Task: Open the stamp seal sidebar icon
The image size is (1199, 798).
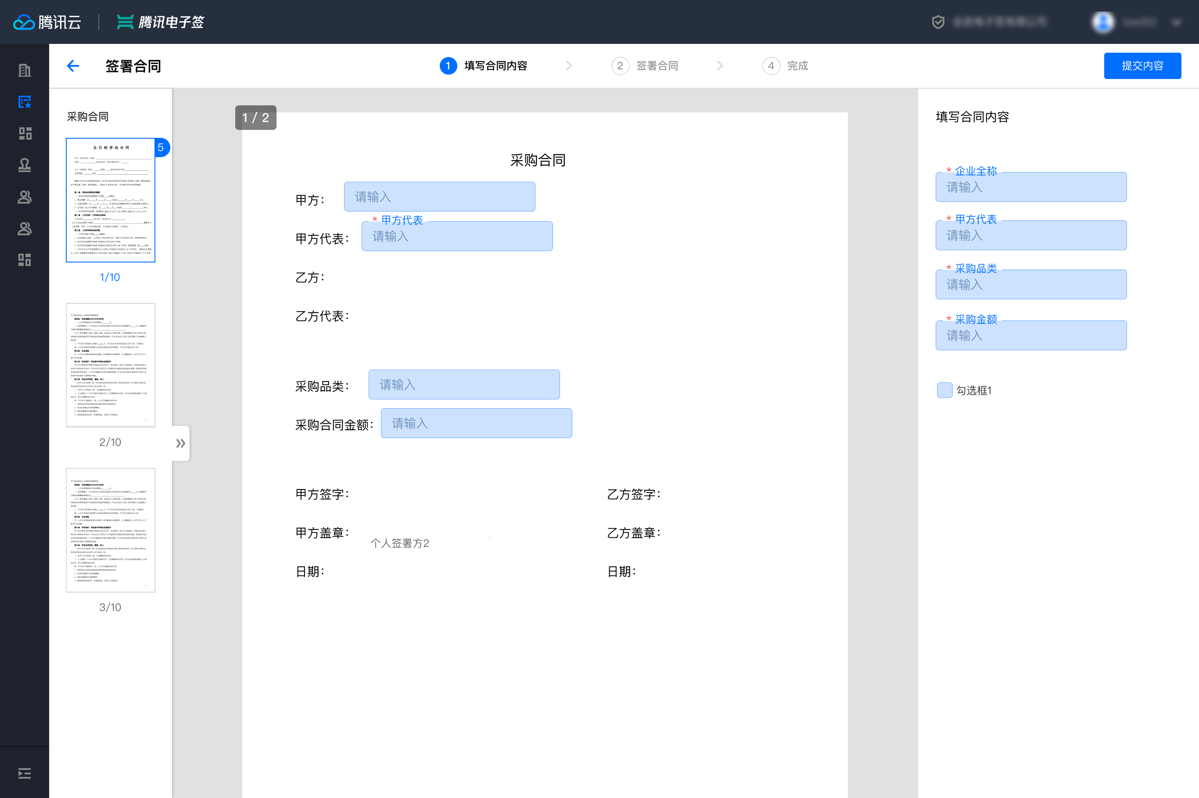Action: click(25, 165)
